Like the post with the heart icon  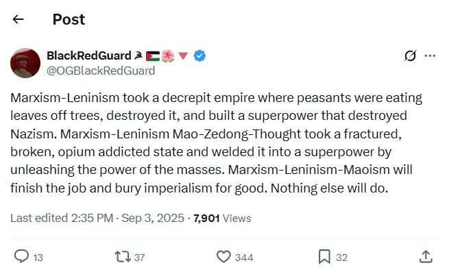[223, 257]
